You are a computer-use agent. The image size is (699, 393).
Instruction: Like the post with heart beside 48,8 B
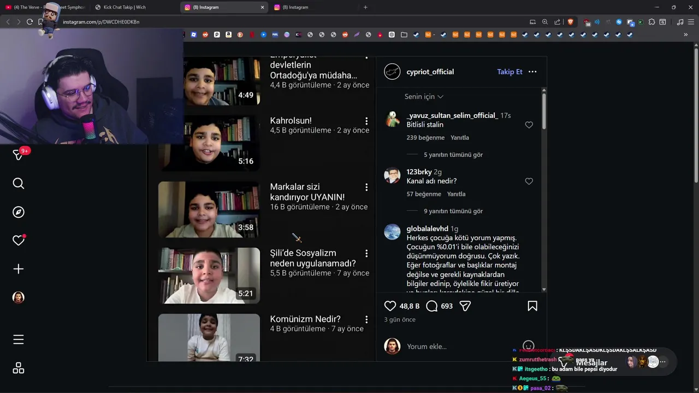(390, 306)
